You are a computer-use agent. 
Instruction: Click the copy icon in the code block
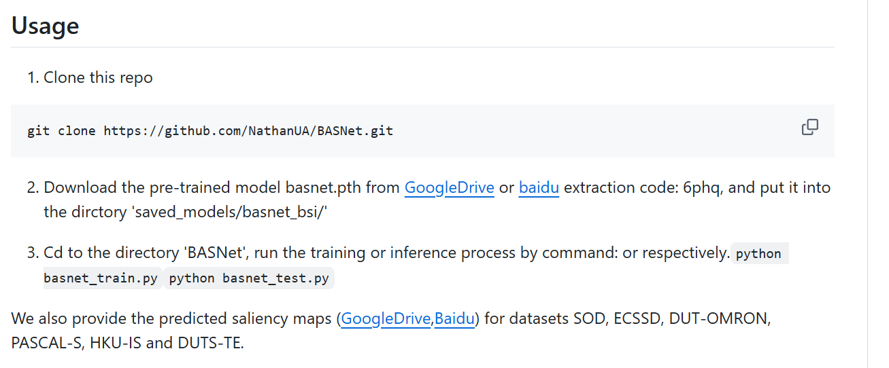click(809, 128)
